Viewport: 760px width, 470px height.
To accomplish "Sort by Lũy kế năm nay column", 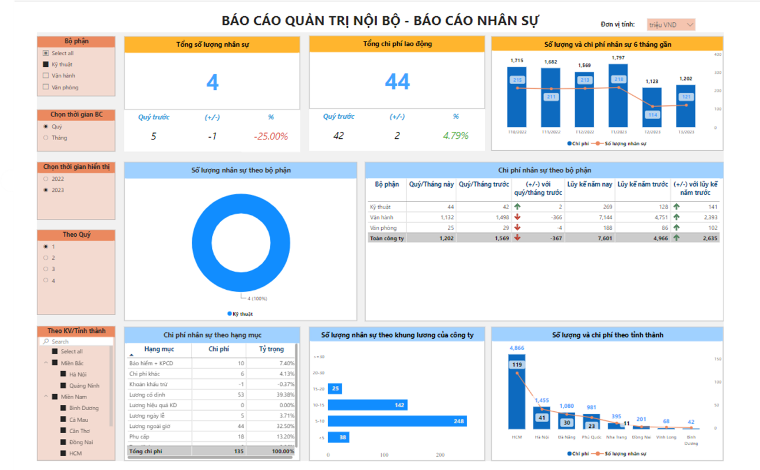I will coord(589,184).
